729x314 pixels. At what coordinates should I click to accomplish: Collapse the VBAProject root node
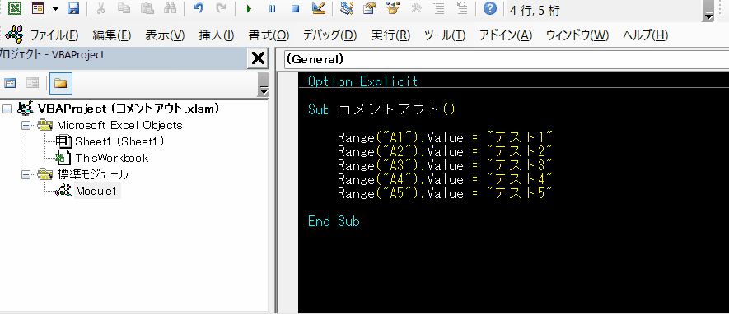tap(6, 109)
